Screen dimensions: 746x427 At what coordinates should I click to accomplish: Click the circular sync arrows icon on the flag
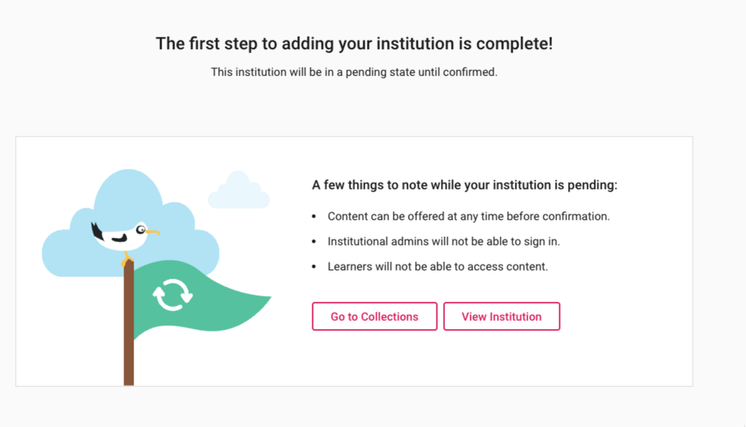[172, 294]
